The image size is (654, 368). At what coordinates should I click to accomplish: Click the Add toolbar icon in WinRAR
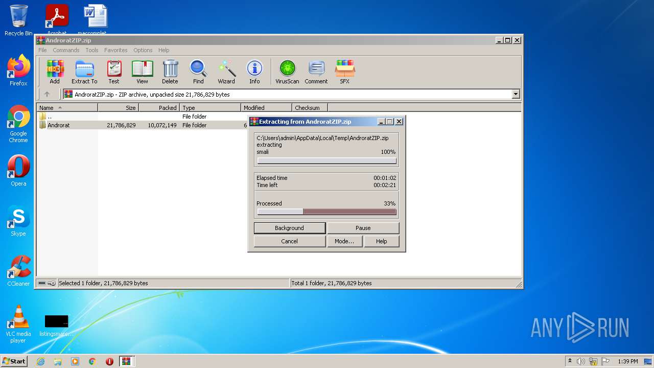pos(55,72)
